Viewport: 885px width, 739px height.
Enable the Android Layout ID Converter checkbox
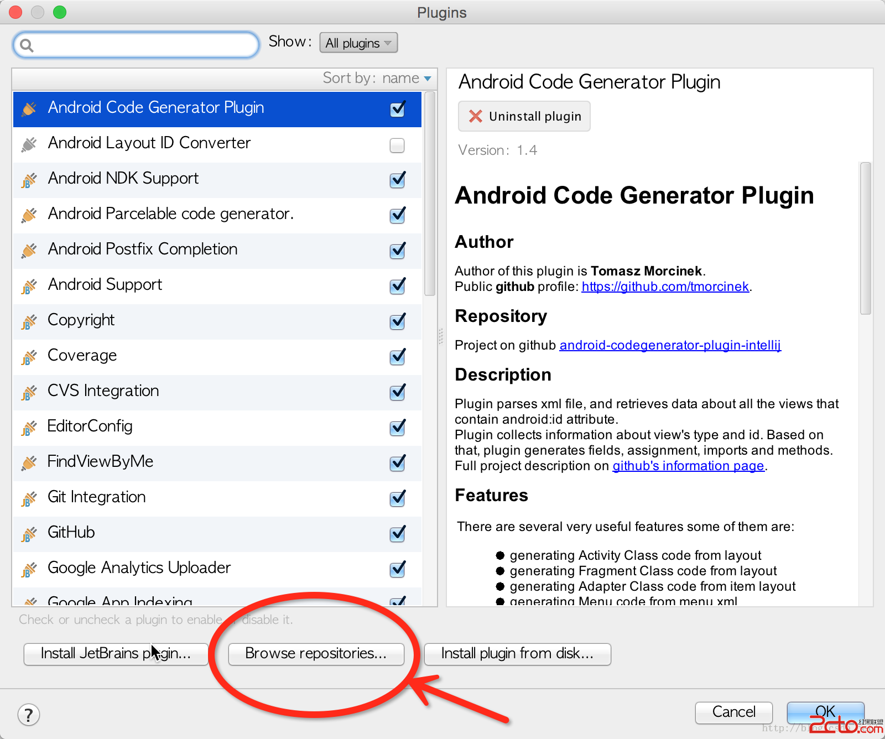pyautogui.click(x=397, y=145)
